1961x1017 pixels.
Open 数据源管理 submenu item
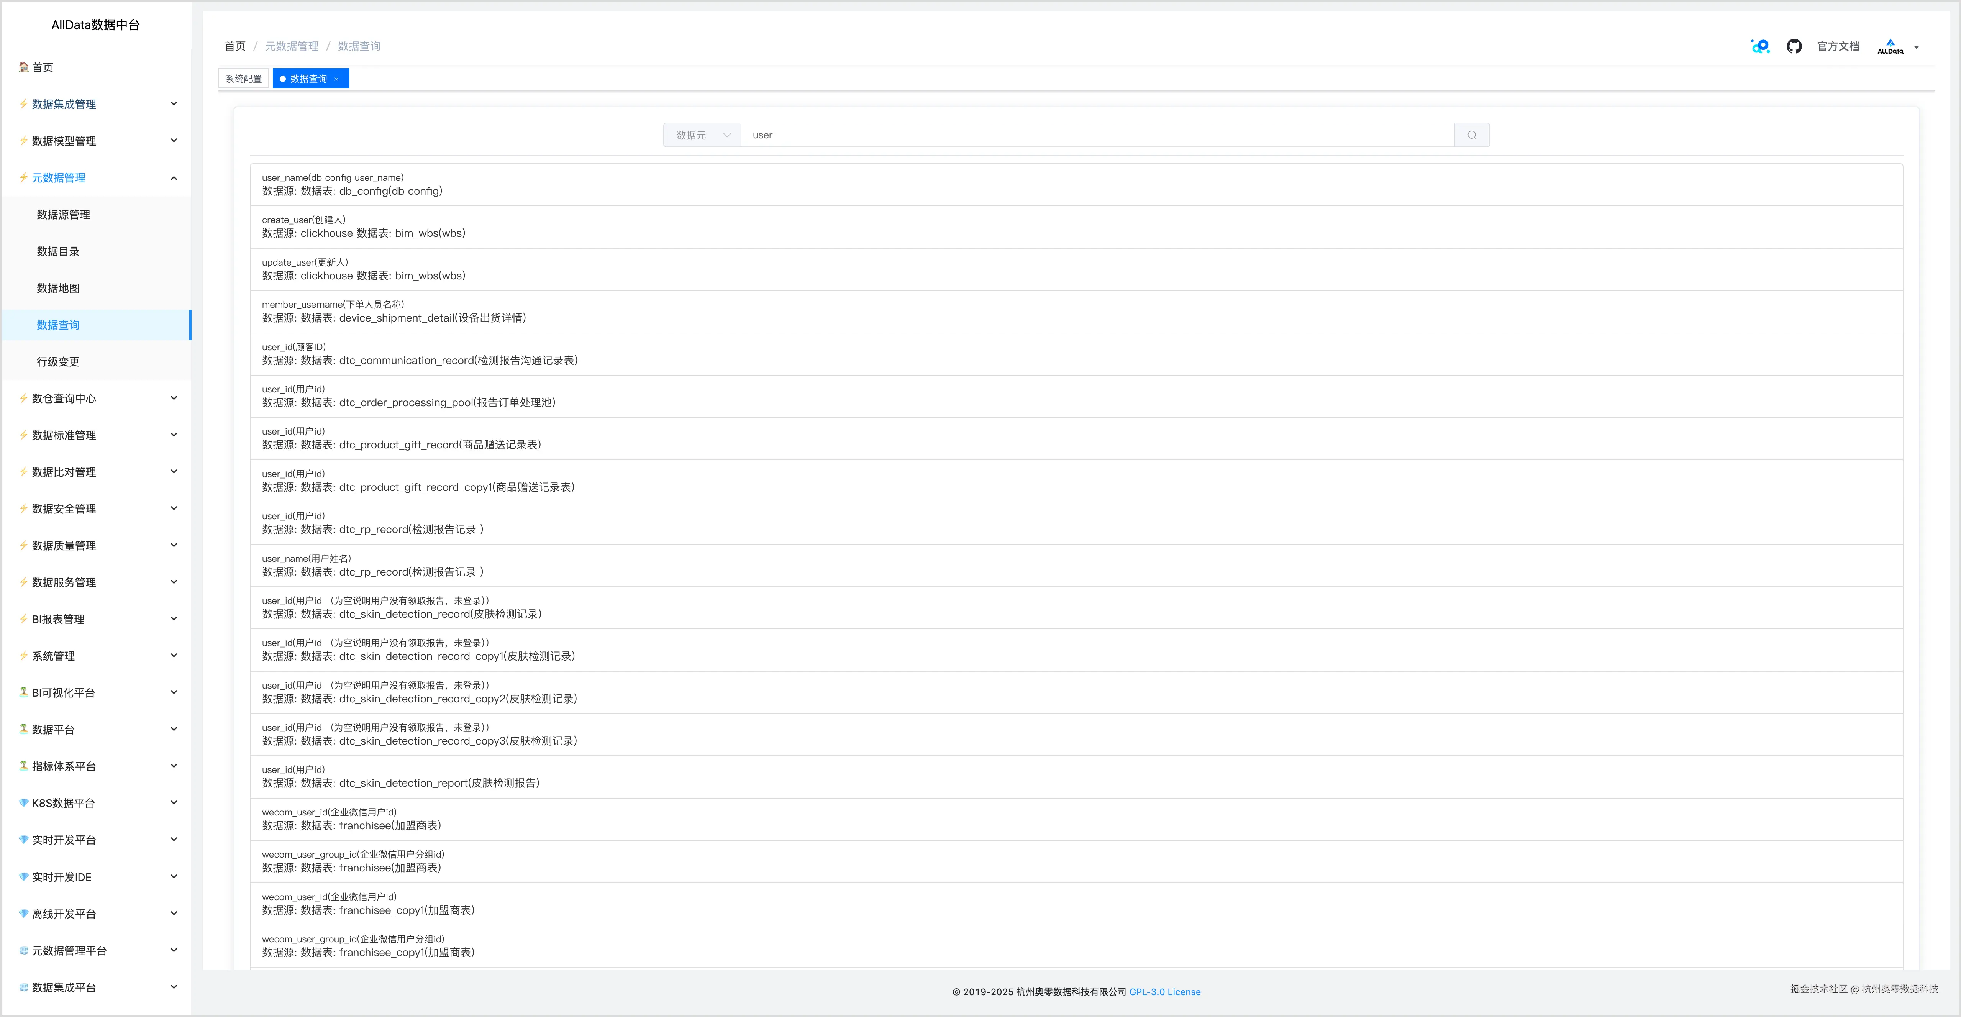tap(63, 215)
